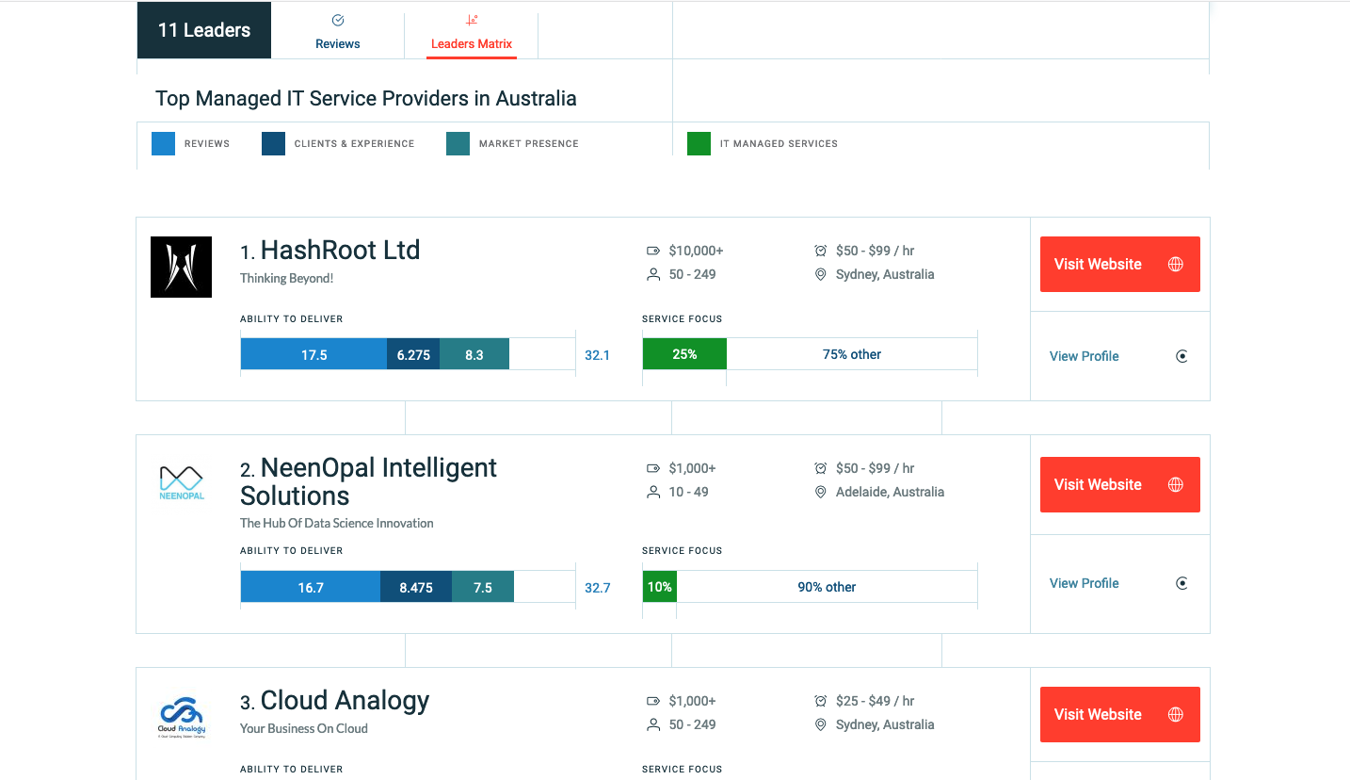Click the globe icon on Cloud Analogy Visit Website
Image resolution: width=1350 pixels, height=780 pixels.
tap(1175, 714)
